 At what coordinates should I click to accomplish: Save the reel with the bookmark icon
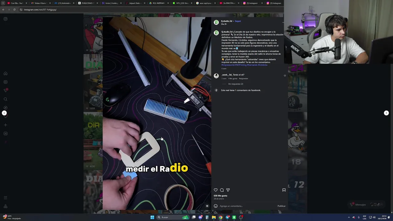tap(284, 190)
